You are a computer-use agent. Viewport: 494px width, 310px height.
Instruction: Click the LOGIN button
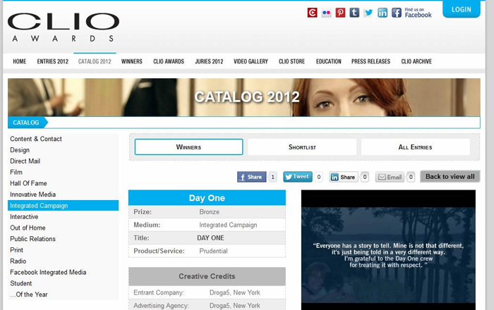click(x=462, y=9)
